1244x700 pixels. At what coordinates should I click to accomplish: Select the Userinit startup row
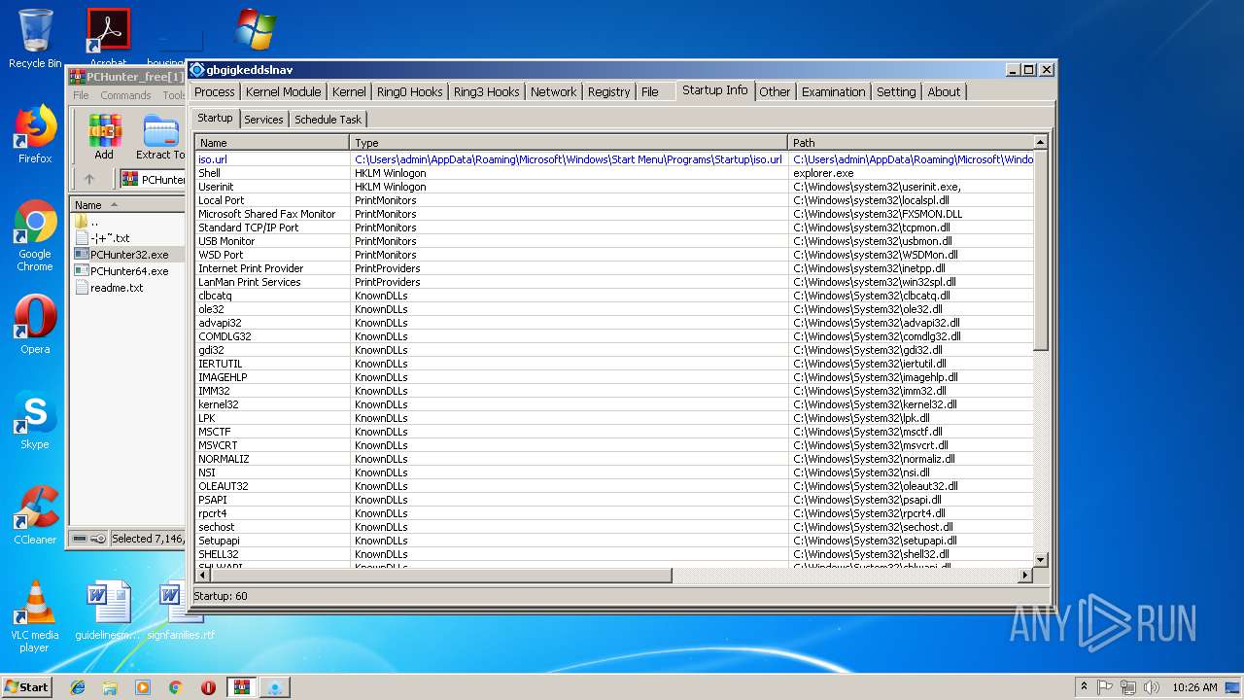click(x=613, y=187)
